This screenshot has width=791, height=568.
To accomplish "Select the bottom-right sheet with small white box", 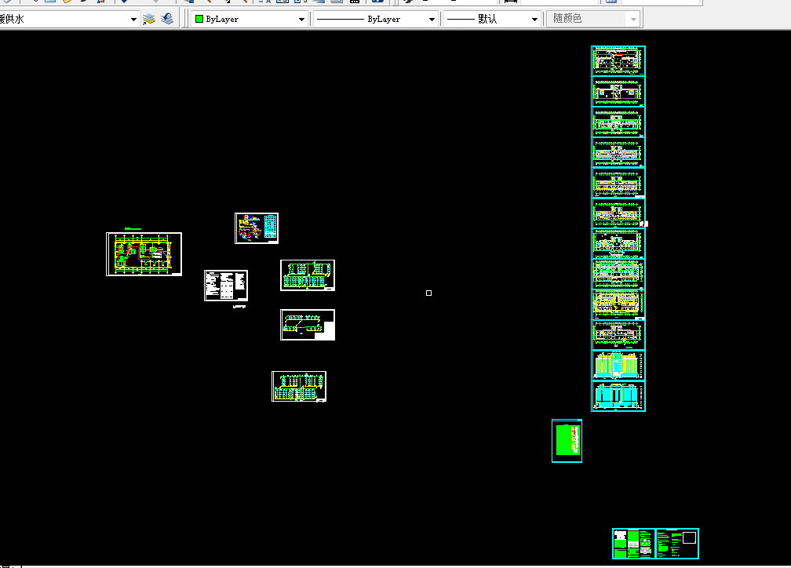I will tap(677, 544).
